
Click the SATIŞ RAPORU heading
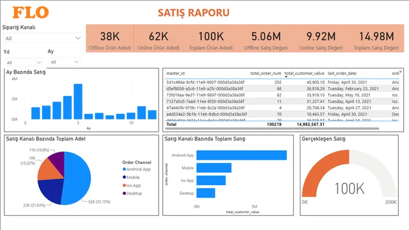[x=194, y=13]
